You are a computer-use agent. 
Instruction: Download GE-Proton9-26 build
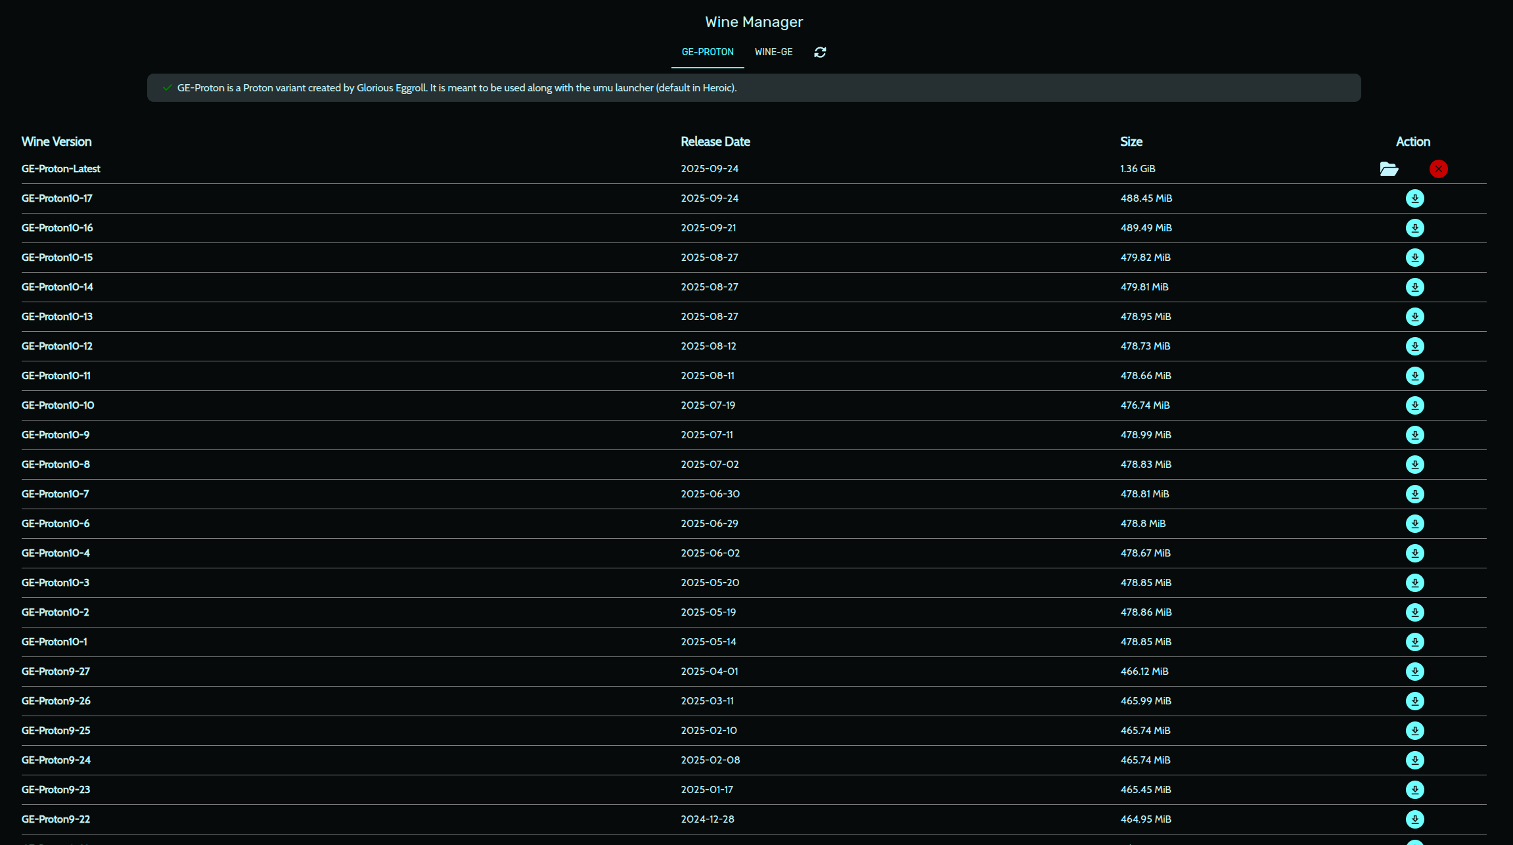1414,701
